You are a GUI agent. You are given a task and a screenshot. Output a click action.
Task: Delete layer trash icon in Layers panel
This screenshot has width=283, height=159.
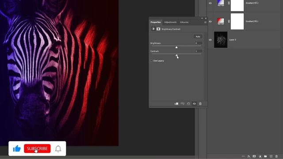(276, 156)
